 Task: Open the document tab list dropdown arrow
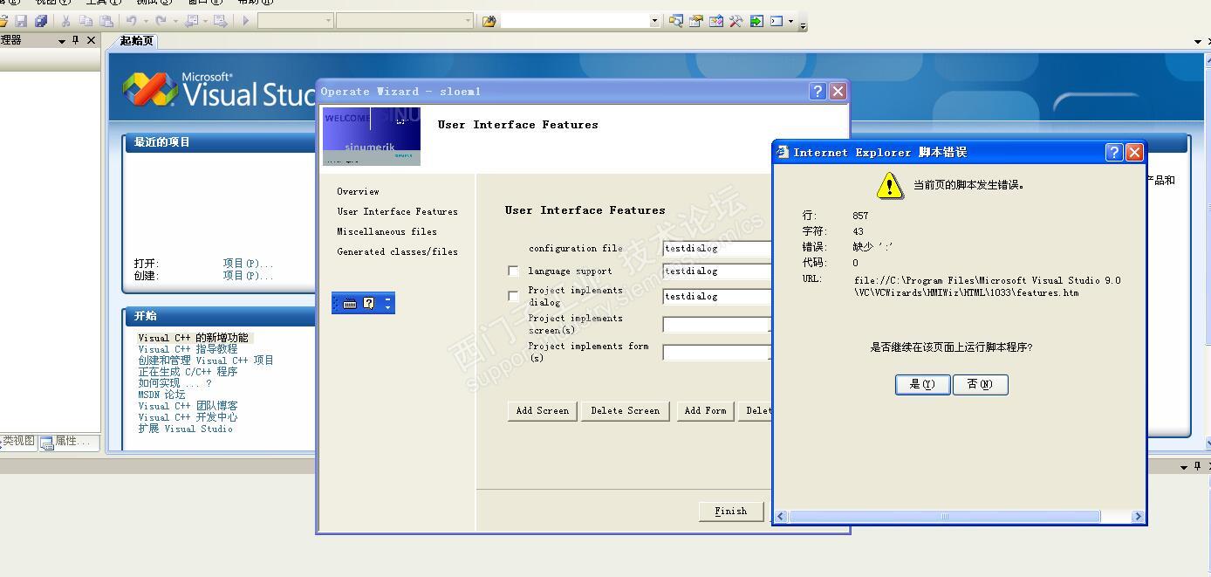(x=1197, y=41)
